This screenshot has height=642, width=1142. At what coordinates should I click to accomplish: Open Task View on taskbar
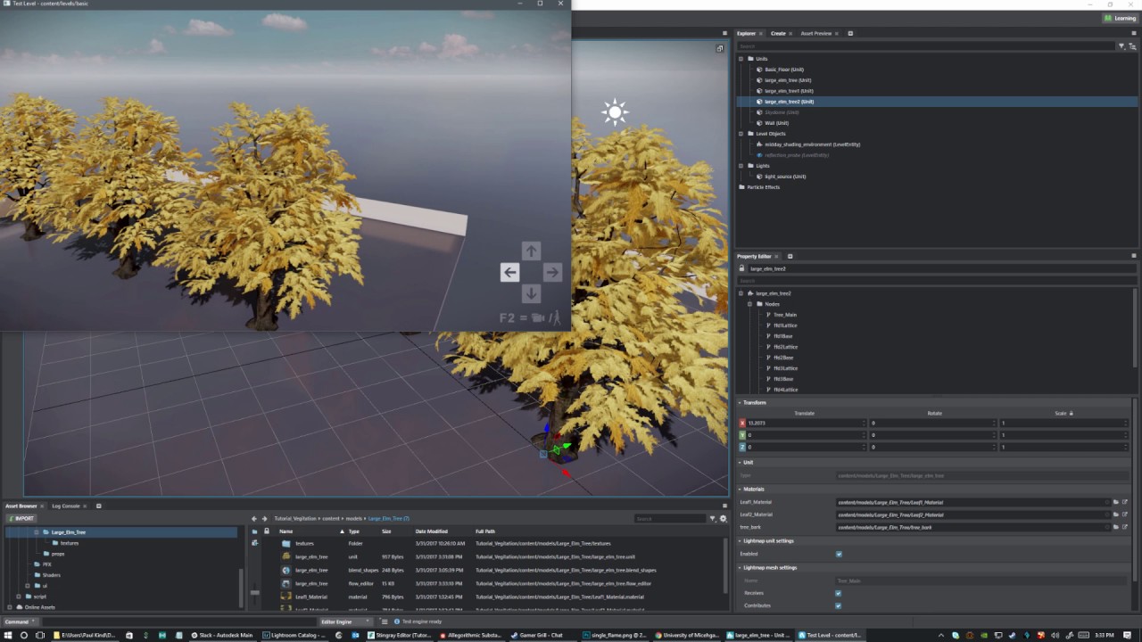[42, 635]
